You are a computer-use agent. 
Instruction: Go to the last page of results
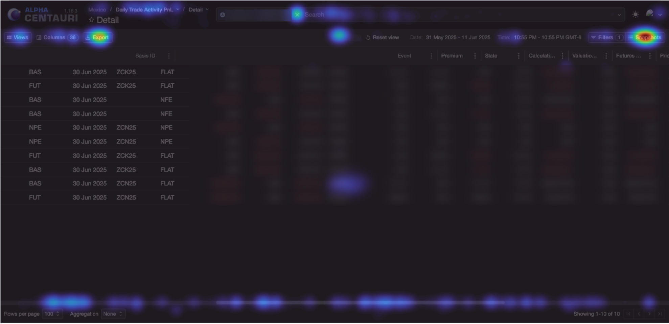(660, 314)
